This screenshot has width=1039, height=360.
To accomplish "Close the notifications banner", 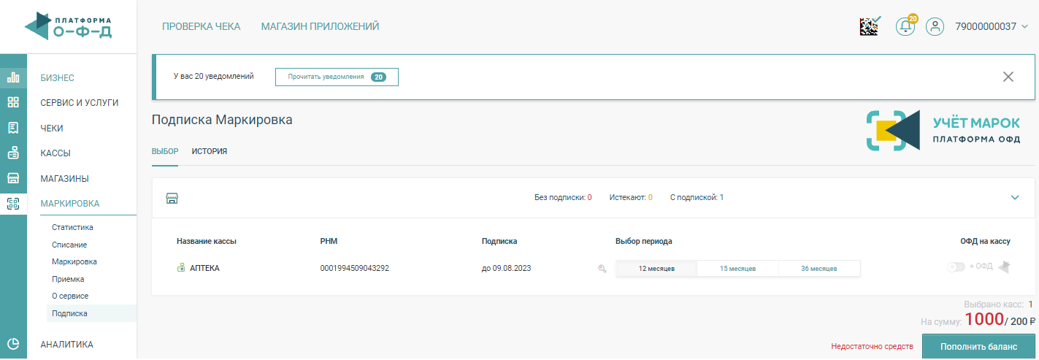I will coord(1008,77).
